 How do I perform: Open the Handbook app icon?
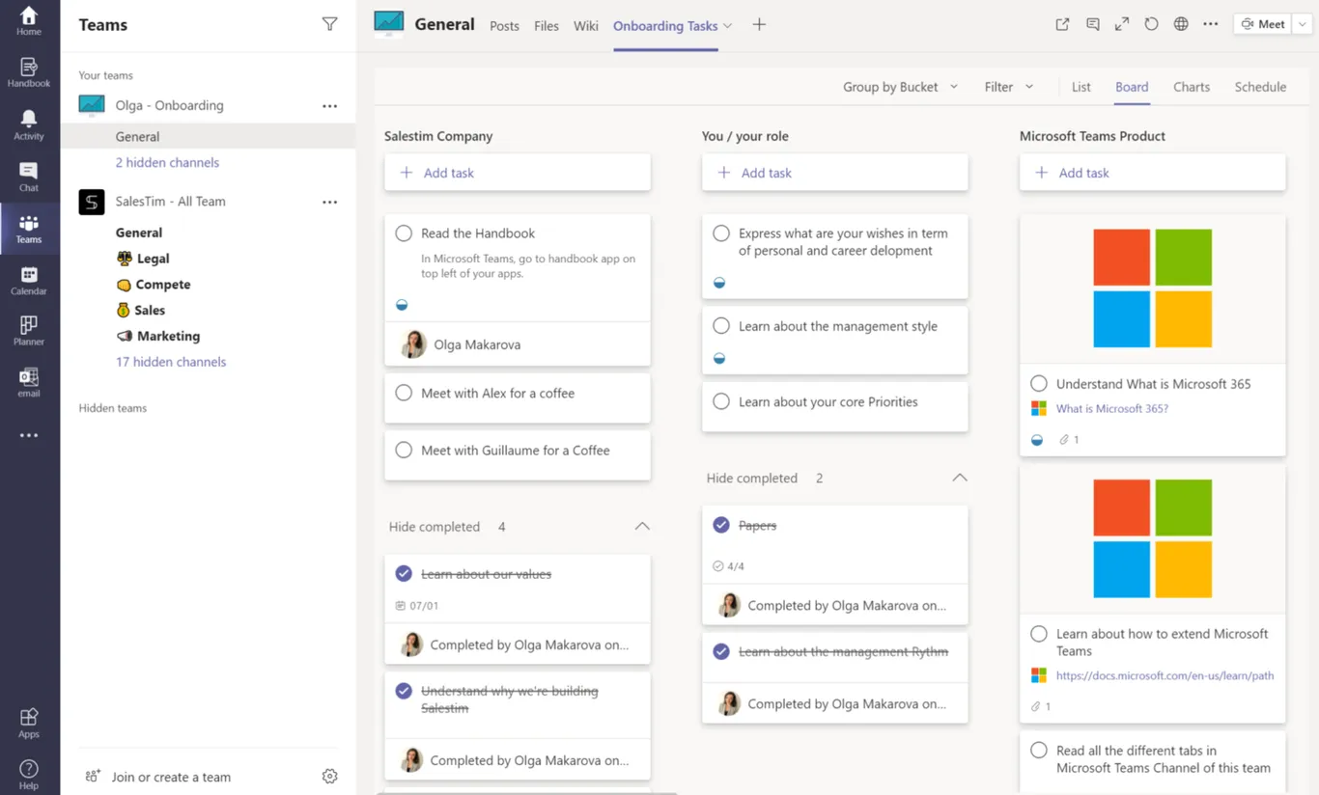29,72
